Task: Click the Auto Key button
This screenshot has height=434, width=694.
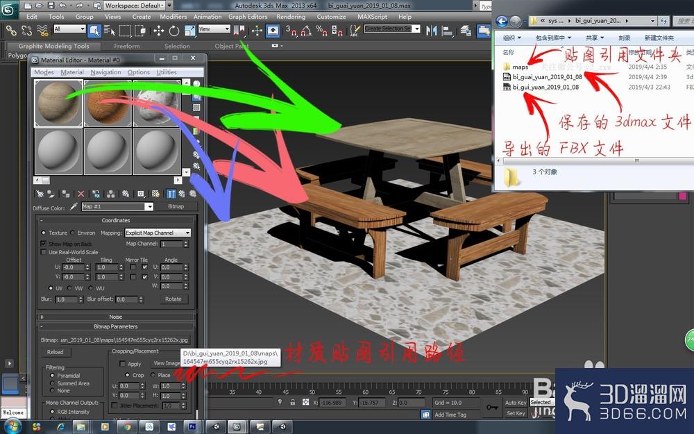Action: coord(516,403)
